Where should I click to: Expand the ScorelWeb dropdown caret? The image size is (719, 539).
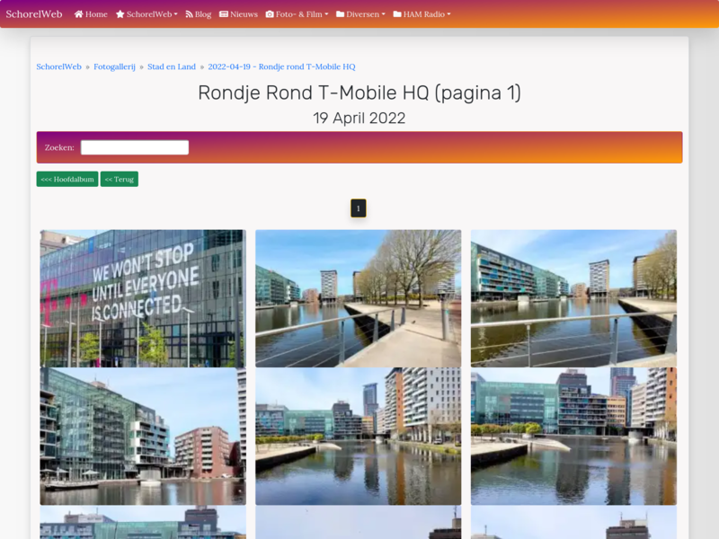pyautogui.click(x=175, y=14)
